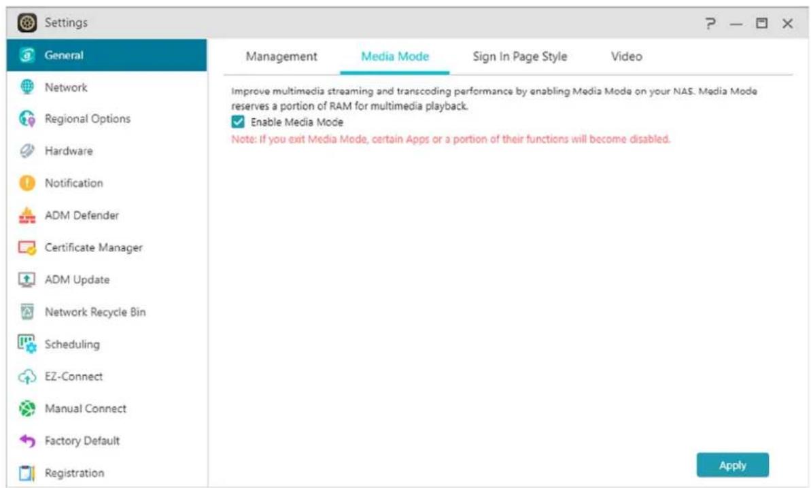Click the Scheduling icon in sidebar

click(x=27, y=345)
